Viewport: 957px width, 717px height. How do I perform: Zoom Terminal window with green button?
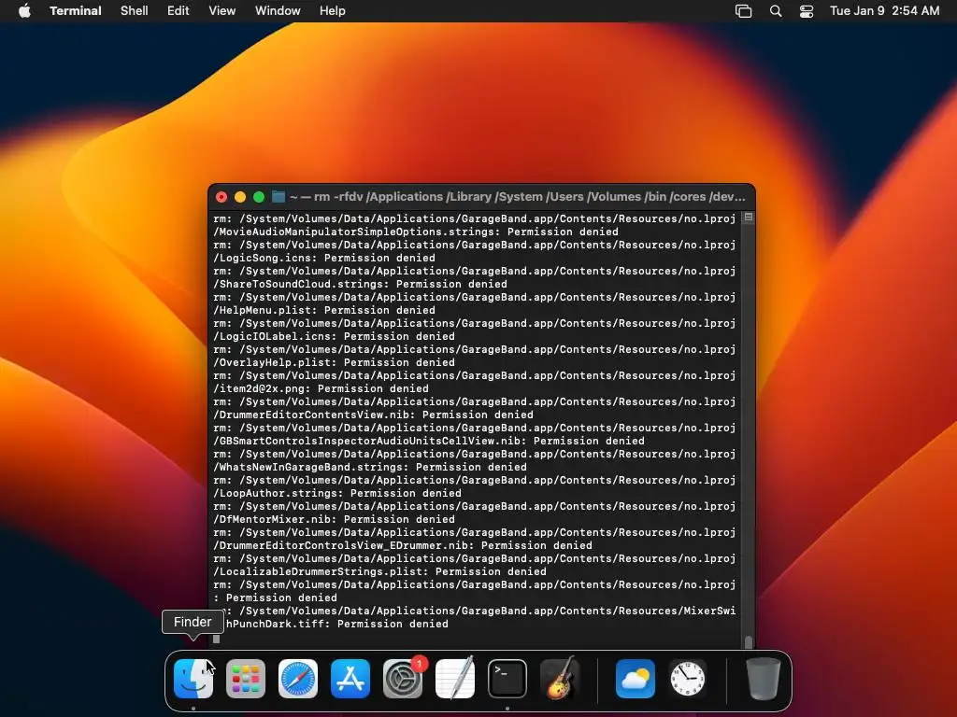click(x=259, y=197)
